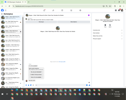Show hidden system tray icons chevron
Image resolution: width=126 pixels, height=100 pixels.
point(110,94)
